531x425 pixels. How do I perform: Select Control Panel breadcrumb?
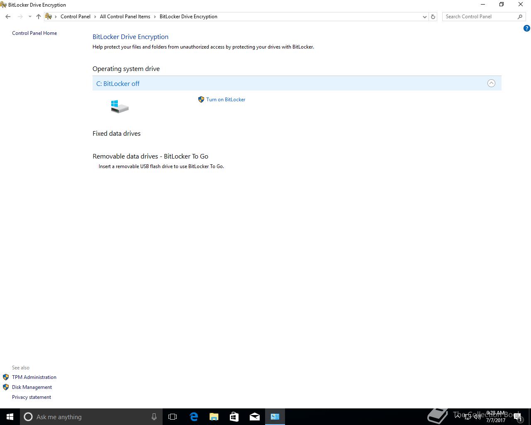coord(76,17)
